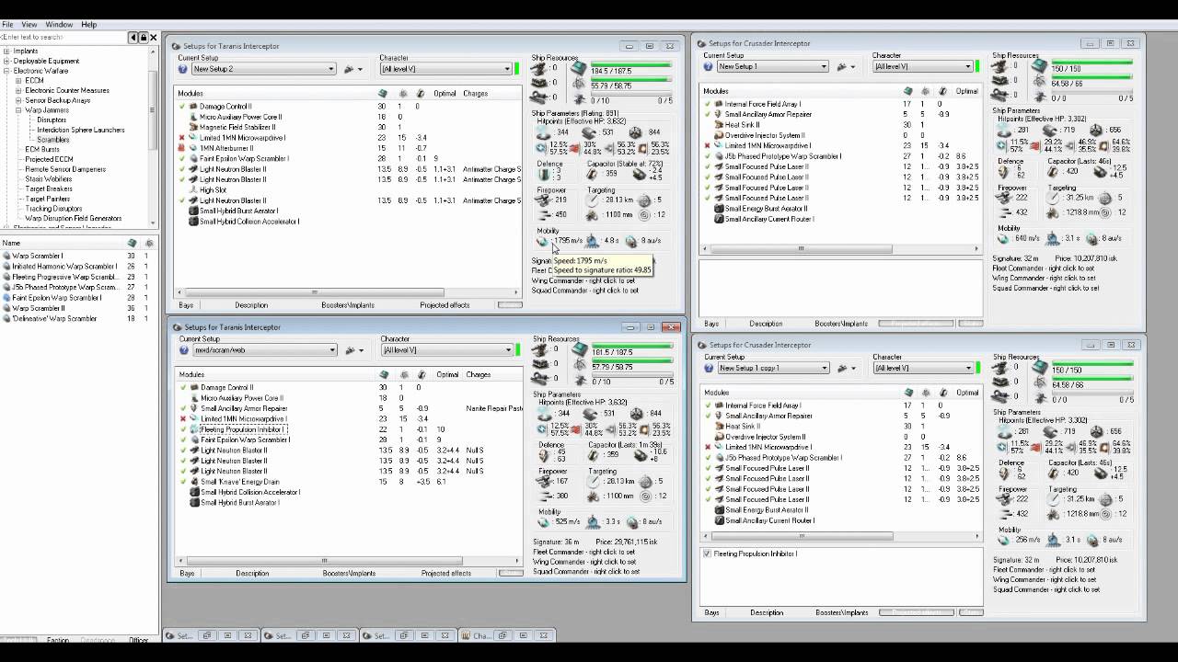This screenshot has width=1178, height=662.
Task: Open the Character dropdown in the mwd/scram/web window
Action: [446, 350]
